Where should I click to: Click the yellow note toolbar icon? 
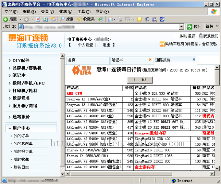click(x=139, y=19)
